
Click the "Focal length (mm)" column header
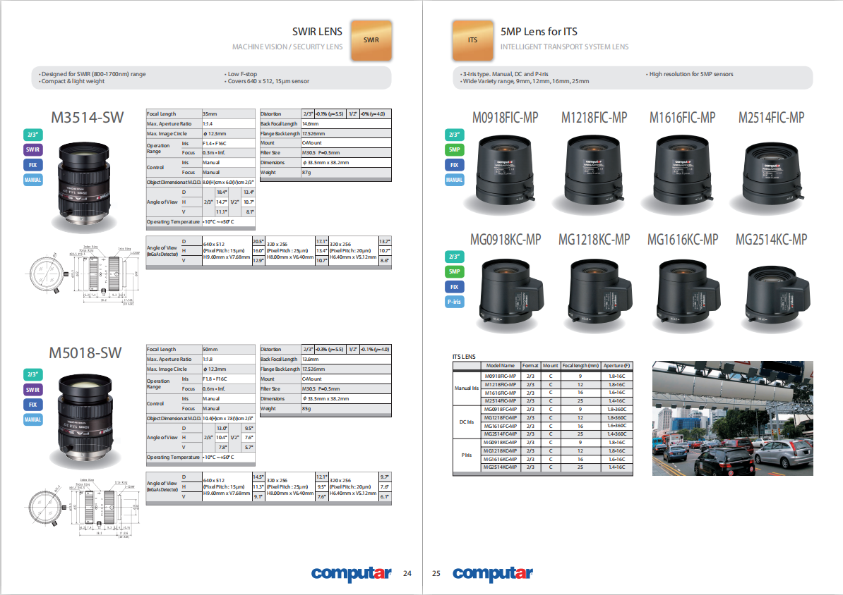[x=580, y=366]
